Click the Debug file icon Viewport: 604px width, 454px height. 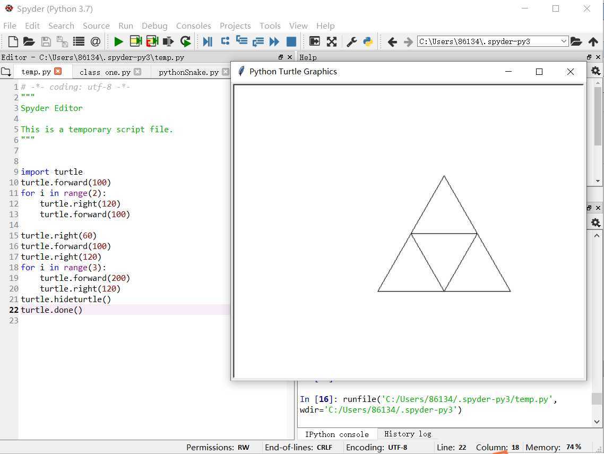208,41
